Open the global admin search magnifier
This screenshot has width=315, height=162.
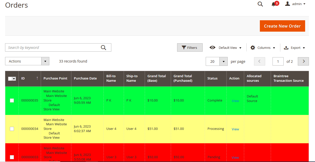[x=260, y=4]
